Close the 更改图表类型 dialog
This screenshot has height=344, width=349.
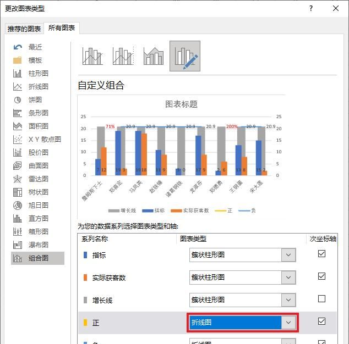click(336, 8)
